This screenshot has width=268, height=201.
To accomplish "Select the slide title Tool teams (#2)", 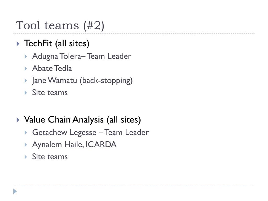I will point(60,25).
